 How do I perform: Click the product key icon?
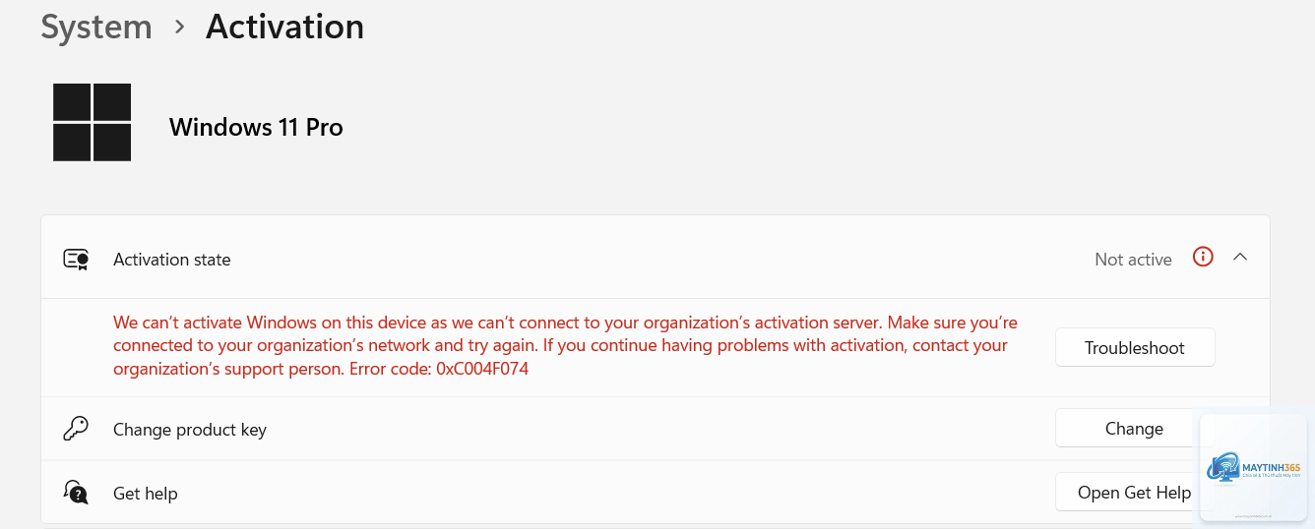click(76, 429)
